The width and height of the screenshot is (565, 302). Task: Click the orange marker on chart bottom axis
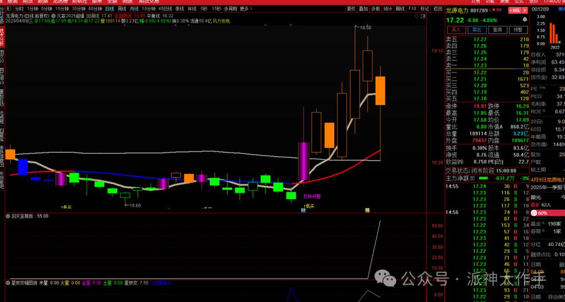(x=367, y=210)
